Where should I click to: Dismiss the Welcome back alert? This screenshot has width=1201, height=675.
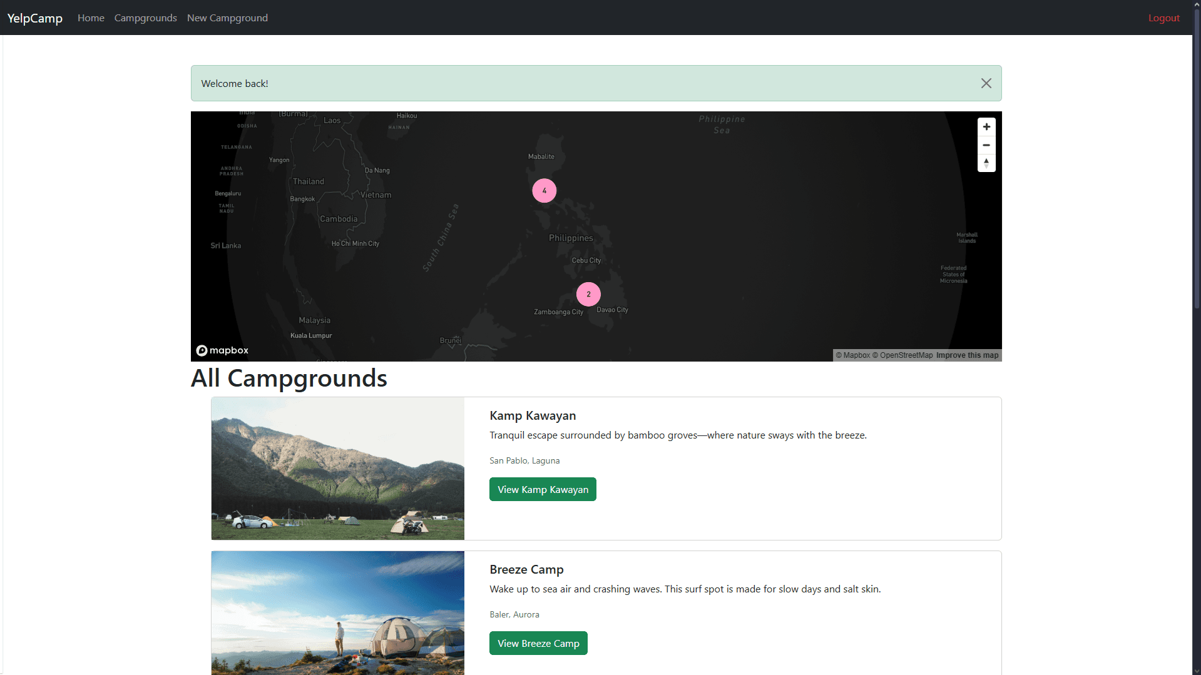click(986, 83)
